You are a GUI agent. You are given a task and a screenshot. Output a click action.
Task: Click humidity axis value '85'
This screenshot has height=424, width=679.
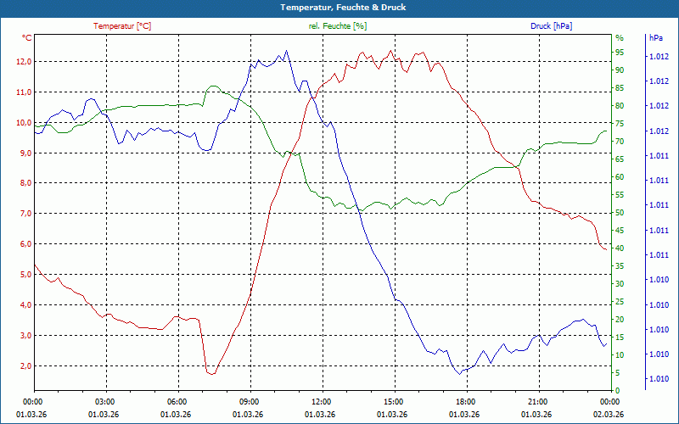[620, 88]
